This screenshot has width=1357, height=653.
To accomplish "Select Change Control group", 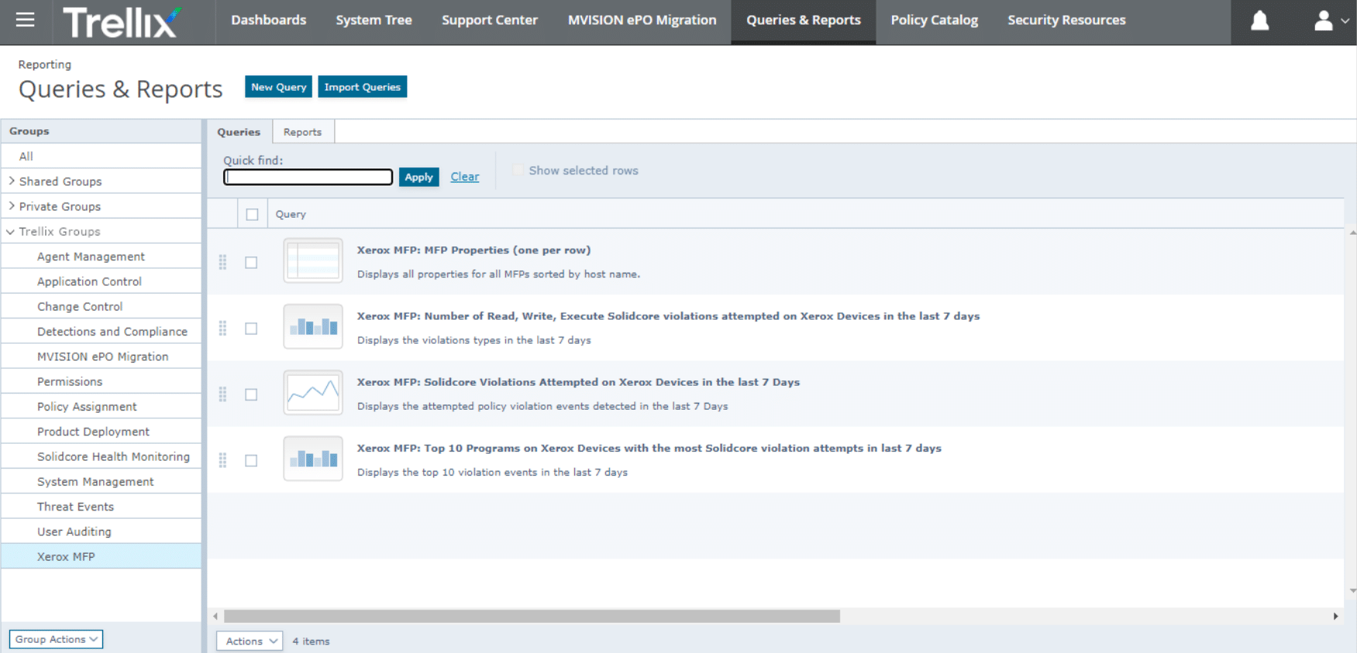I will [101, 306].
